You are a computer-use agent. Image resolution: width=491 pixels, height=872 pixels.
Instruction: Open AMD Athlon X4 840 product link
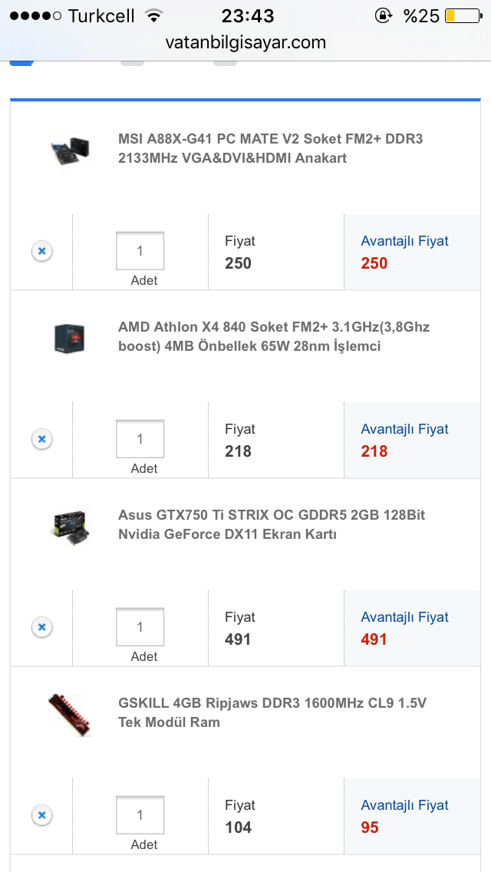[x=273, y=337]
